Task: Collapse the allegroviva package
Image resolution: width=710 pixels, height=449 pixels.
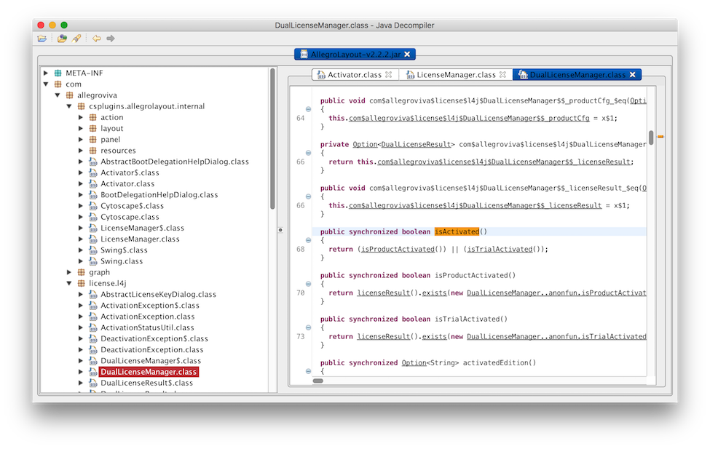Action: click(x=58, y=95)
